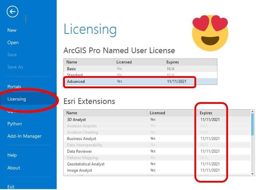
Task: Select the Business Analyst row
Action: tap(157, 139)
